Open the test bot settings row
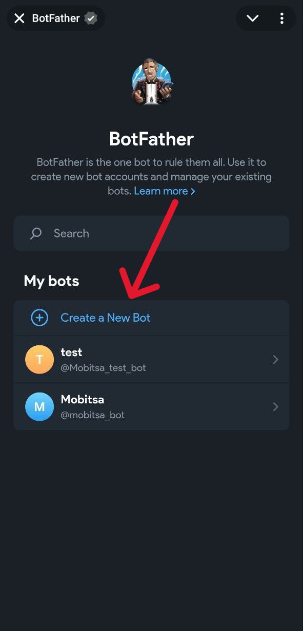303x631 pixels. 151,359
